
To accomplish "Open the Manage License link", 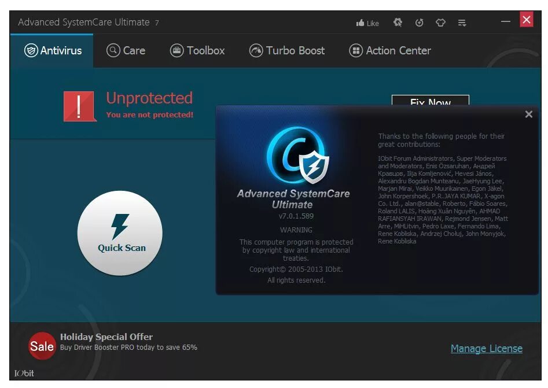I will coord(487,349).
